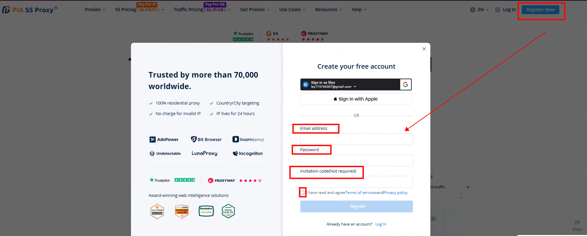The image size is (587, 236).
Task: Expand the Proxies menu
Action: [95, 10]
